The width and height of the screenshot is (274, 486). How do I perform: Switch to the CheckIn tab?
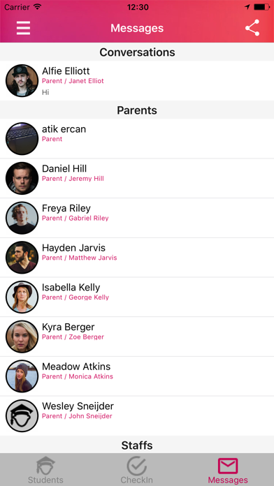coord(137,470)
